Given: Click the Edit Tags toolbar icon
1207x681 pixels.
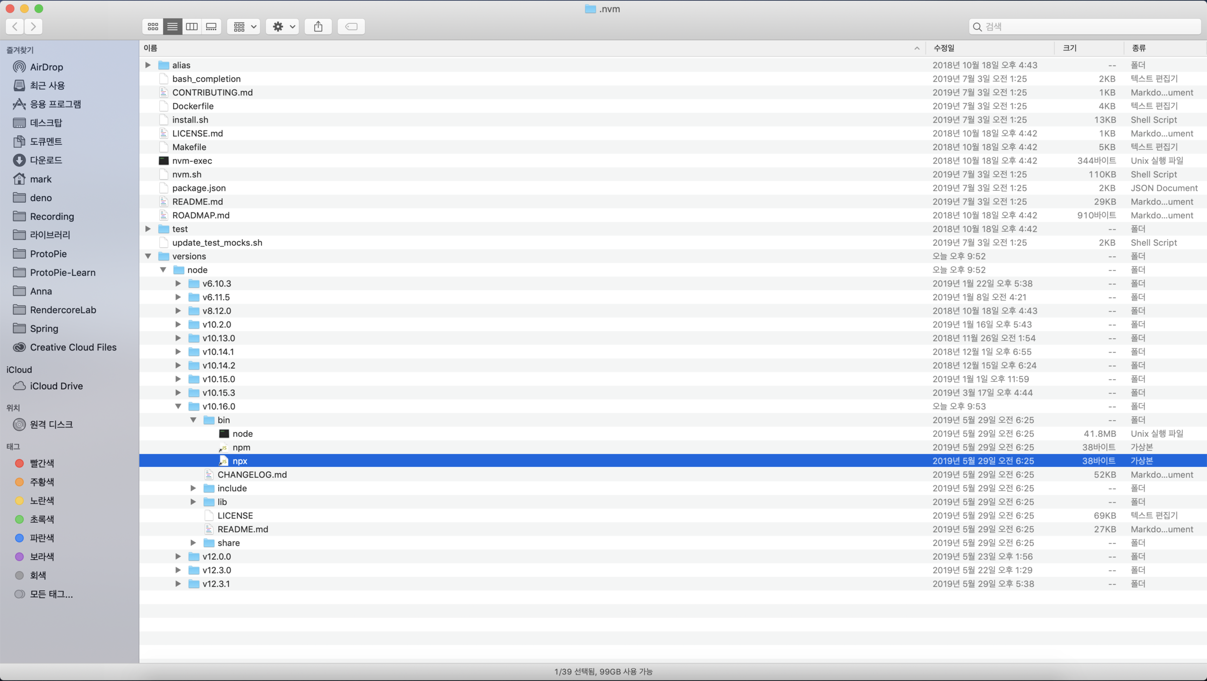Looking at the screenshot, I should [x=351, y=27].
